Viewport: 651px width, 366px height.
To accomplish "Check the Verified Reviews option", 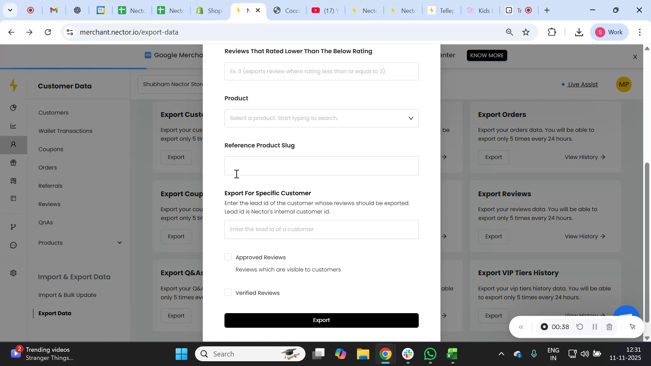I will 228,292.
